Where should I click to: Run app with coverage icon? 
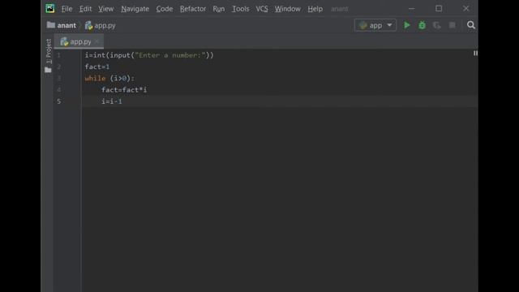[x=437, y=25]
